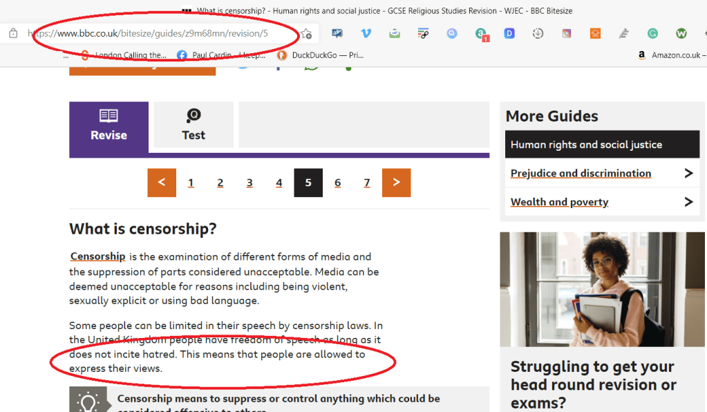Open the downloads clock-arrow extension icon
The image size is (707, 412).
tap(538, 33)
